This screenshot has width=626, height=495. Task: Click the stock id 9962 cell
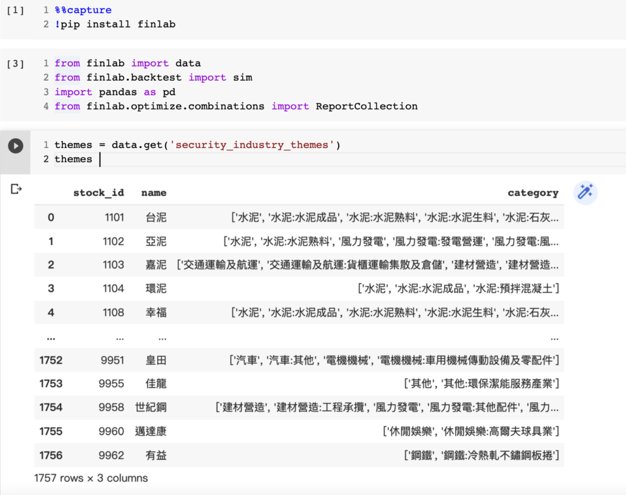(113, 455)
